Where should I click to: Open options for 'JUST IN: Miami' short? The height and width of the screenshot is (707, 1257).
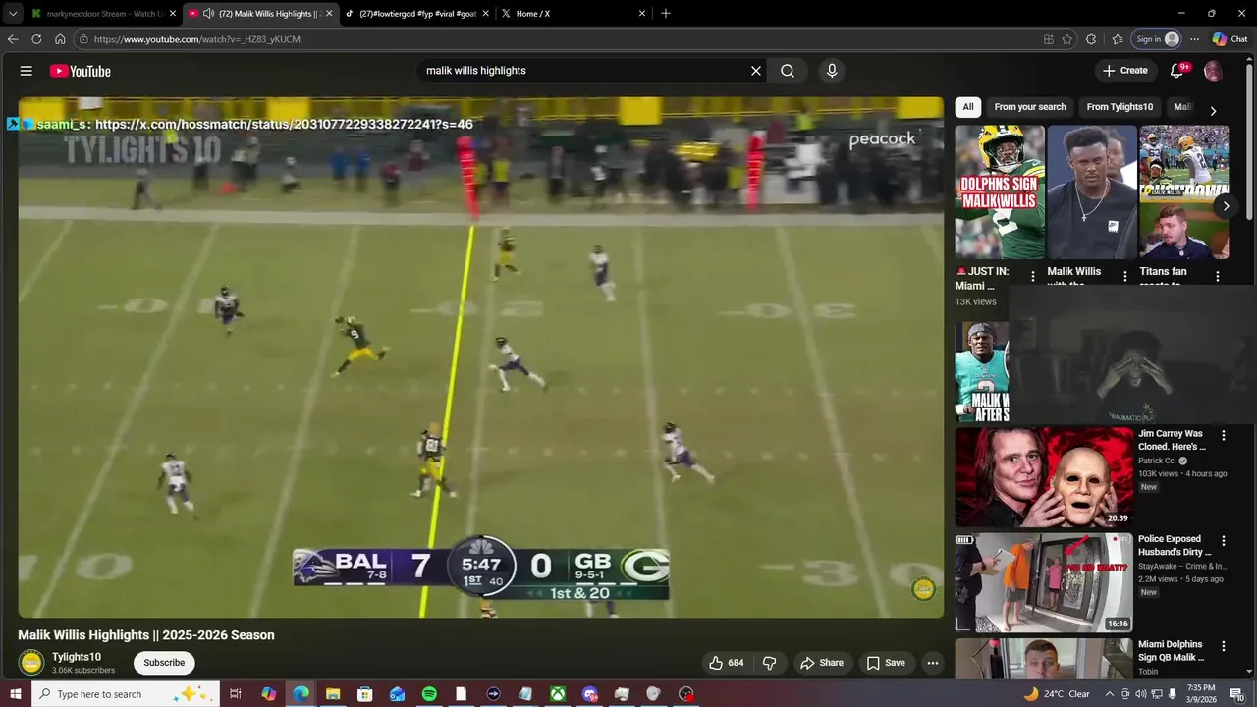(1033, 277)
